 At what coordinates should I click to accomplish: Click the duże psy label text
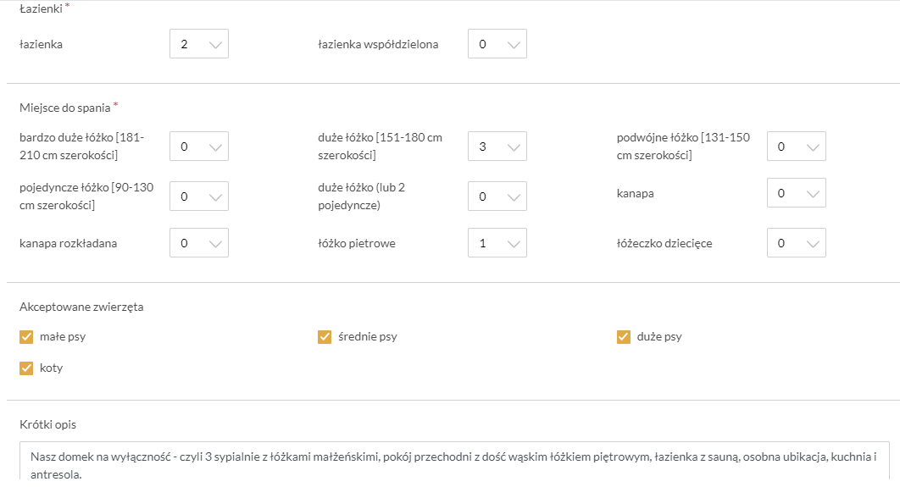tap(659, 337)
